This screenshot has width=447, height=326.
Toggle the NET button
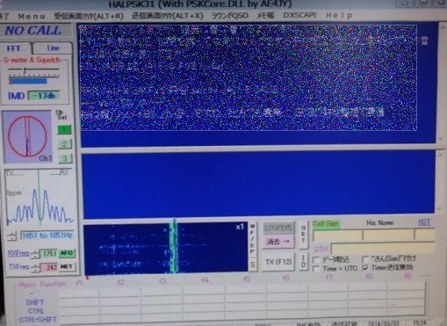[67, 266]
